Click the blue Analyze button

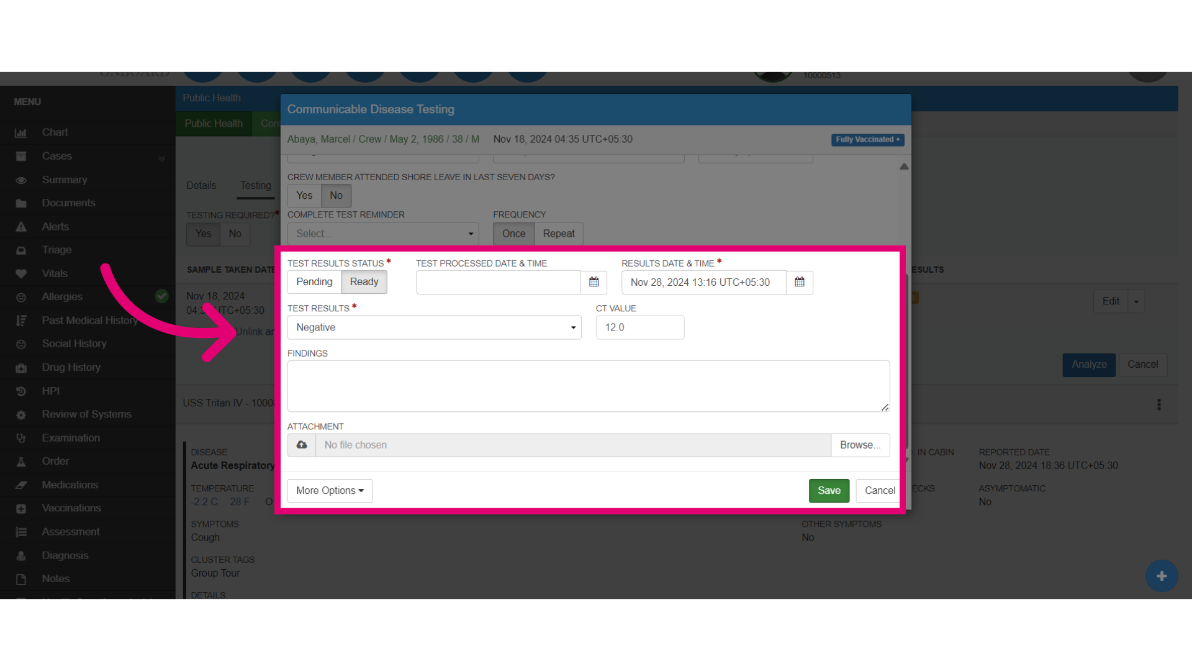[x=1089, y=365]
